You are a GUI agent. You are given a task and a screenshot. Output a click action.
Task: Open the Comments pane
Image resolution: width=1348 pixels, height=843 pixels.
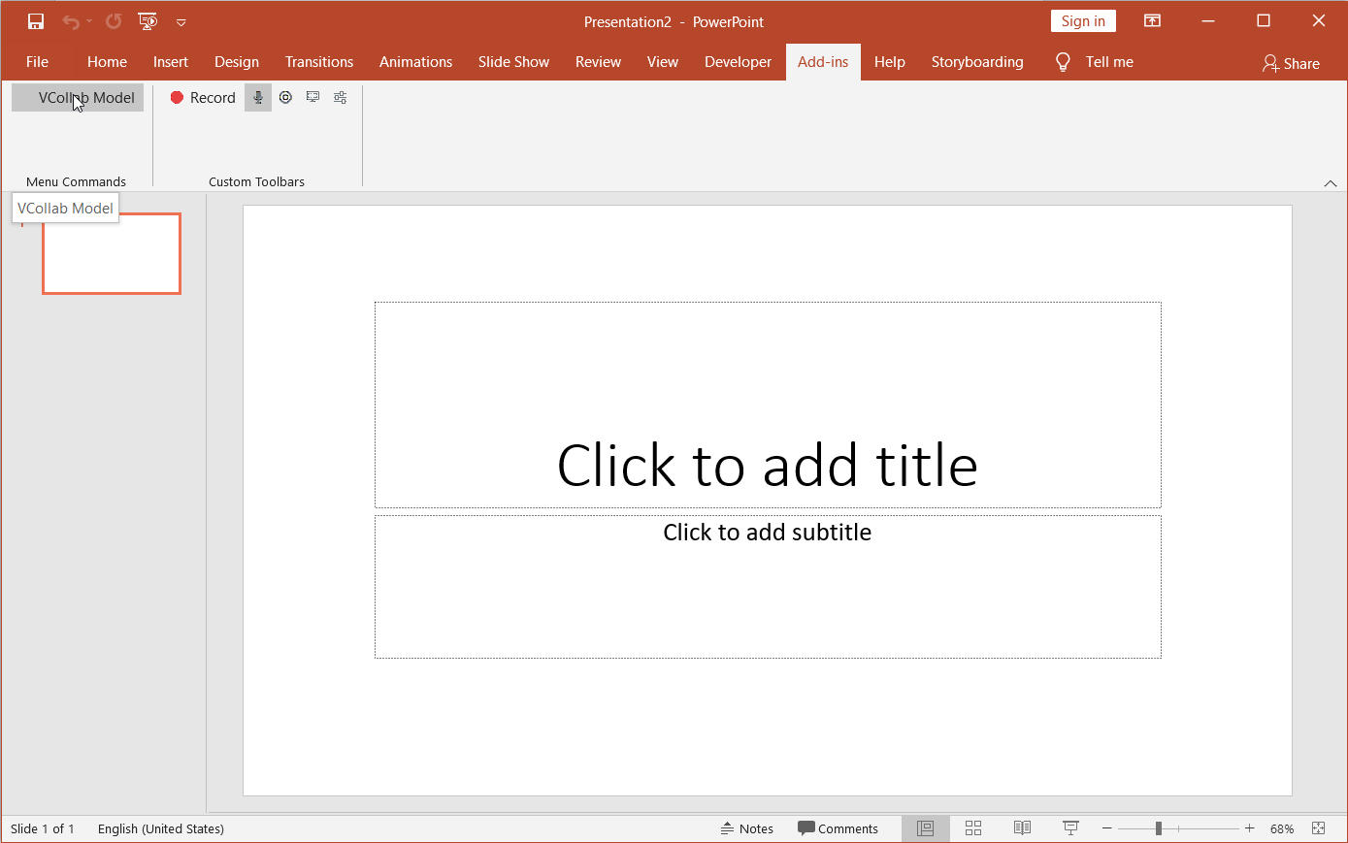[838, 828]
